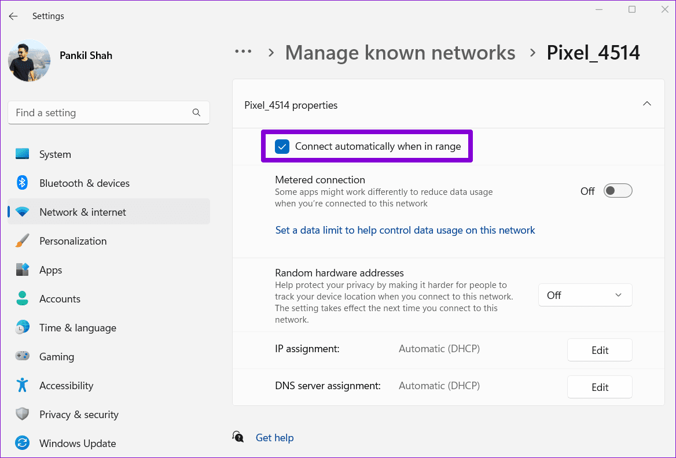Image resolution: width=676 pixels, height=458 pixels.
Task: Click the Get help chat icon
Action: 238,437
